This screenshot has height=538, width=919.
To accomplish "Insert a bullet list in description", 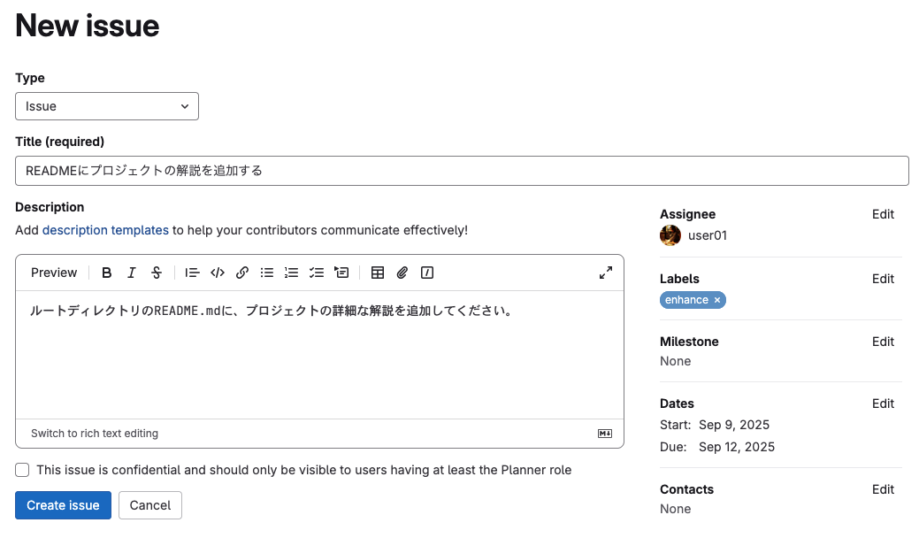I will tap(267, 273).
